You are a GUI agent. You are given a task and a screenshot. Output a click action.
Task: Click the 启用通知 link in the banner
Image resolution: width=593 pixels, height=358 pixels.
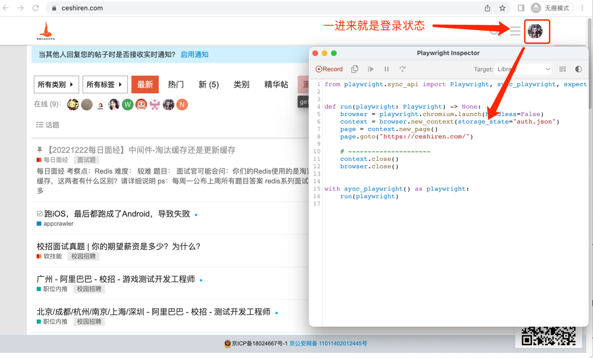(193, 55)
